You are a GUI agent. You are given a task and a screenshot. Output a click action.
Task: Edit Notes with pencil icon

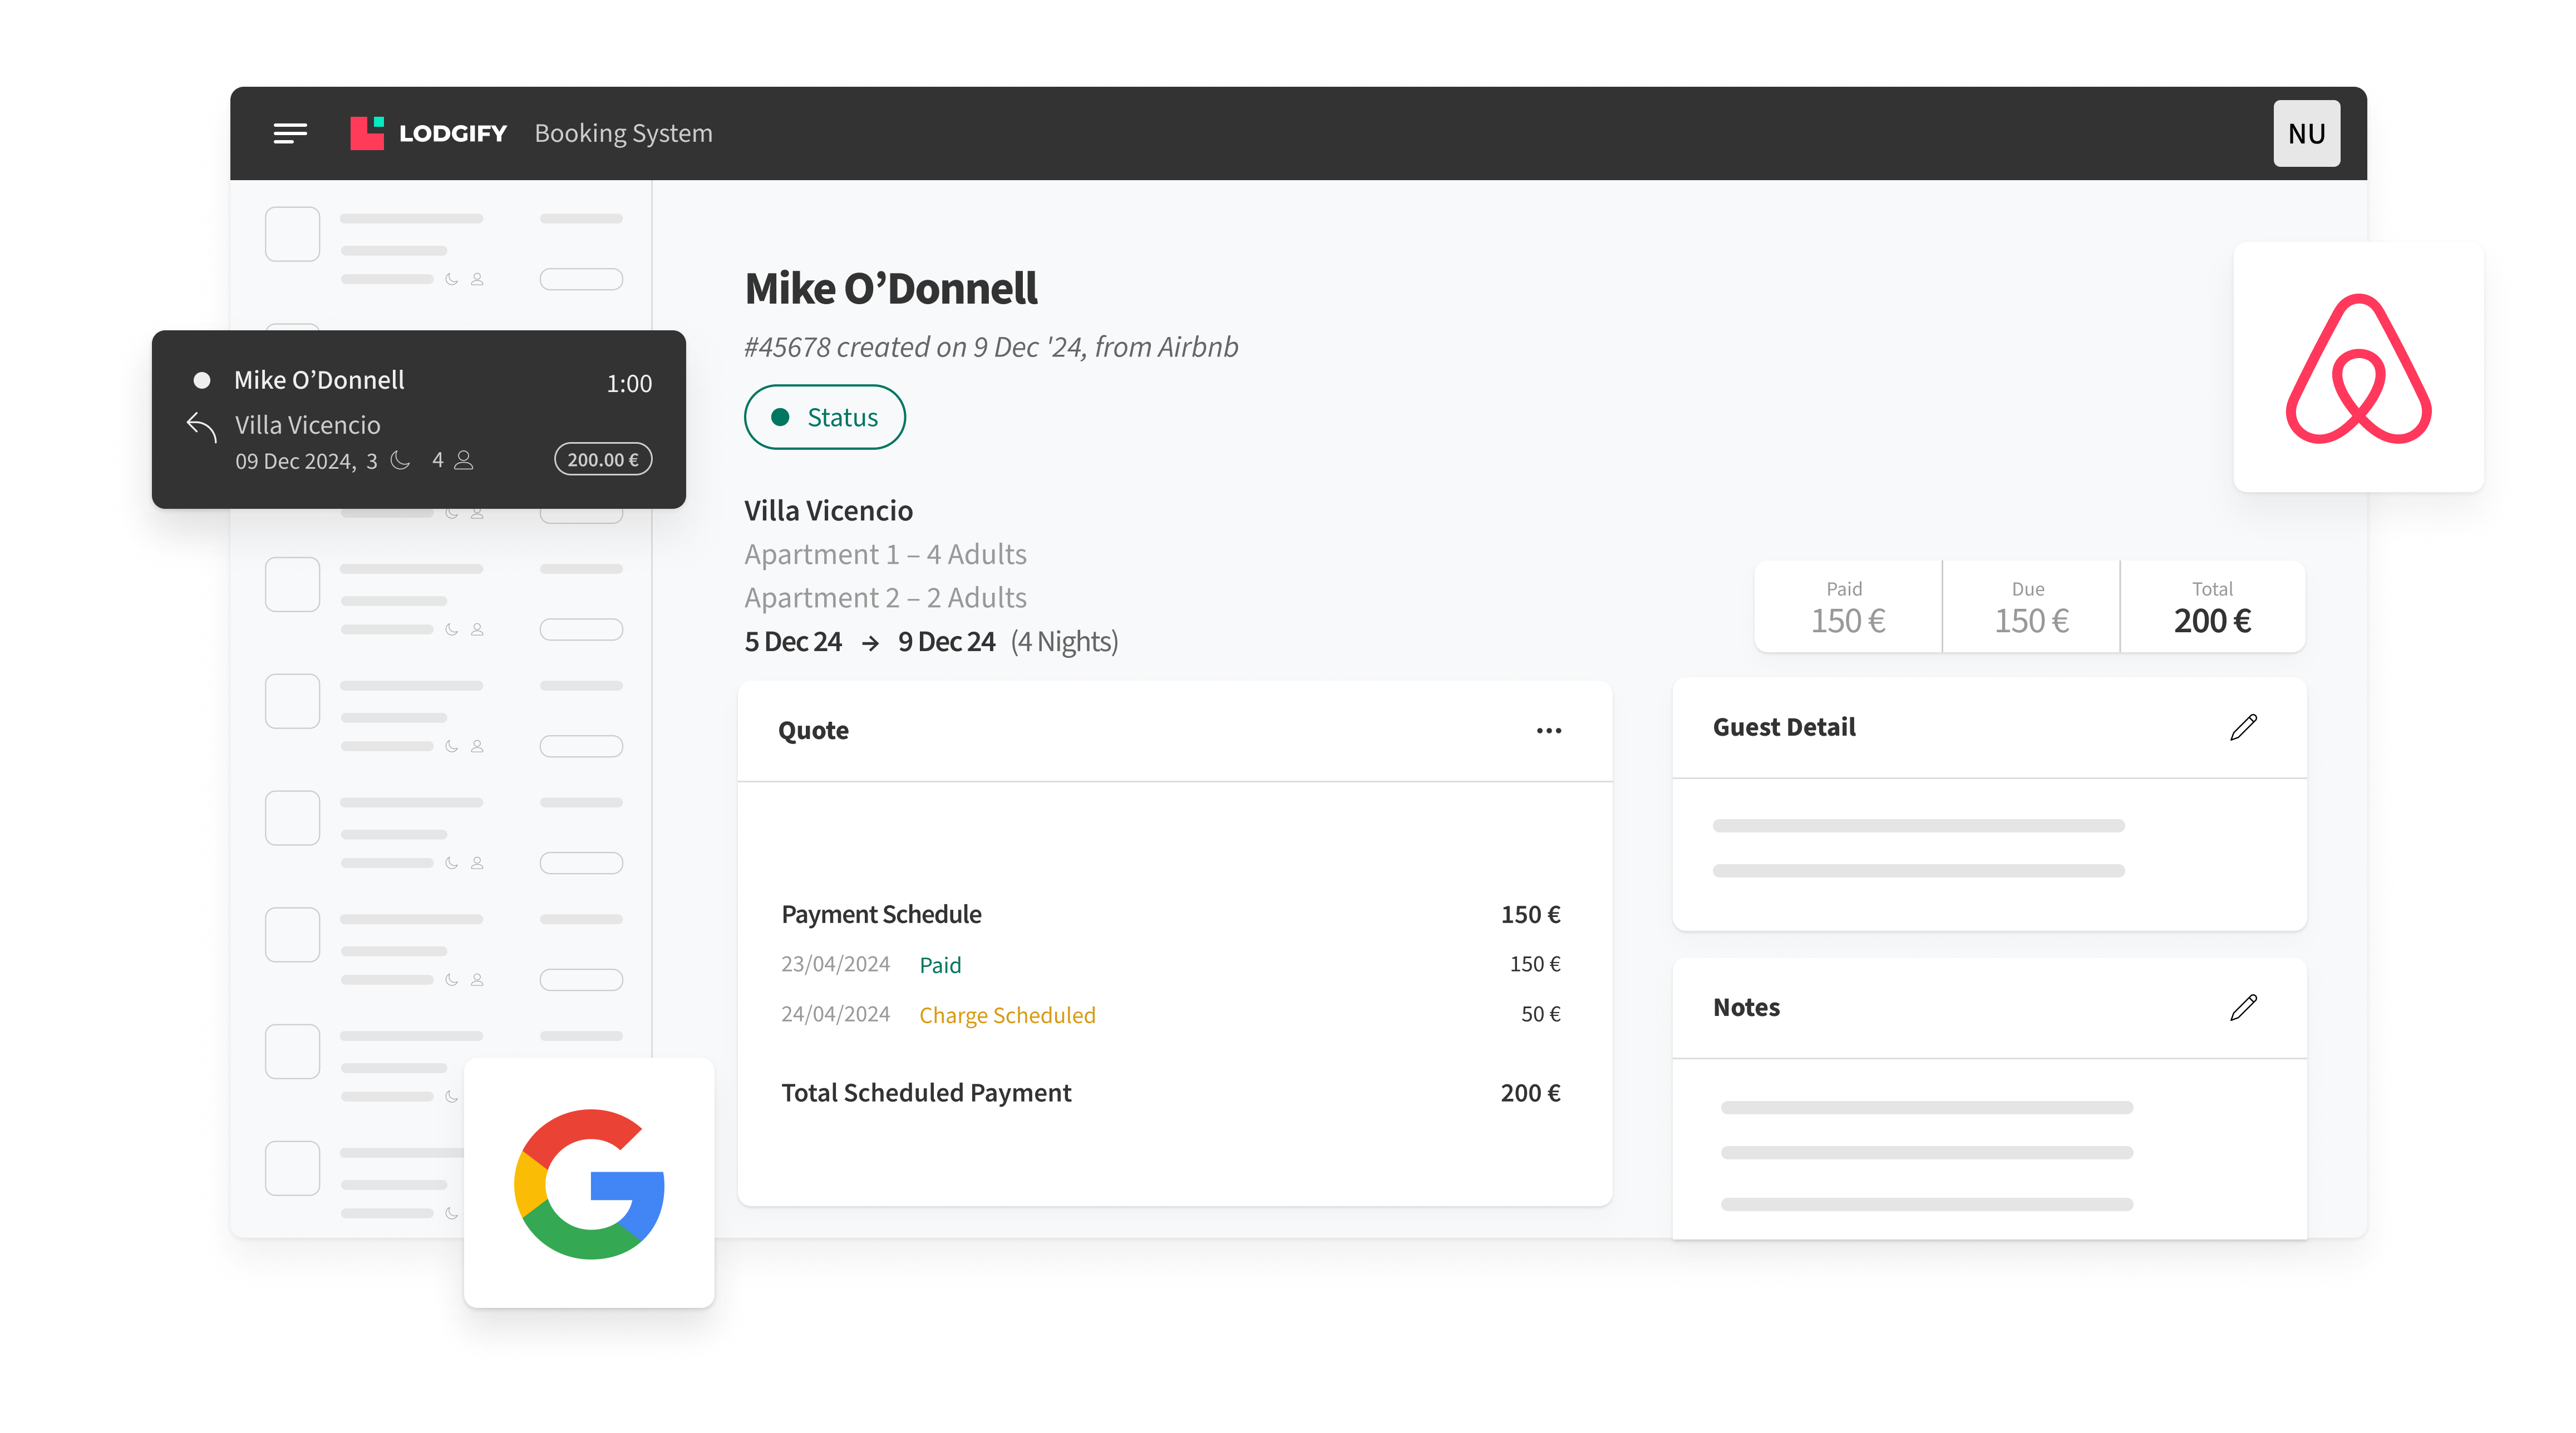pyautogui.click(x=2243, y=1006)
